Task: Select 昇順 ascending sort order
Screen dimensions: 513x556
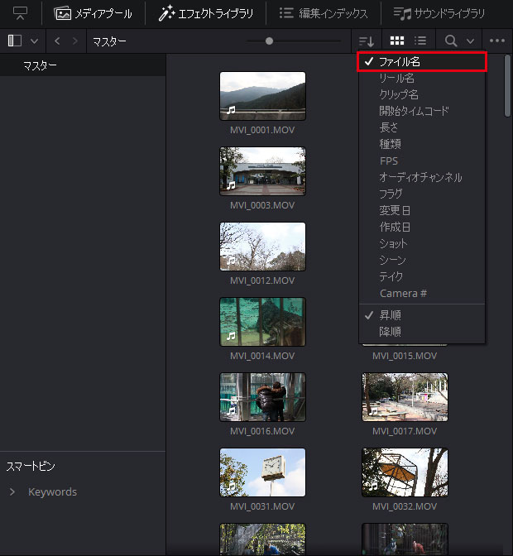Action: click(391, 315)
